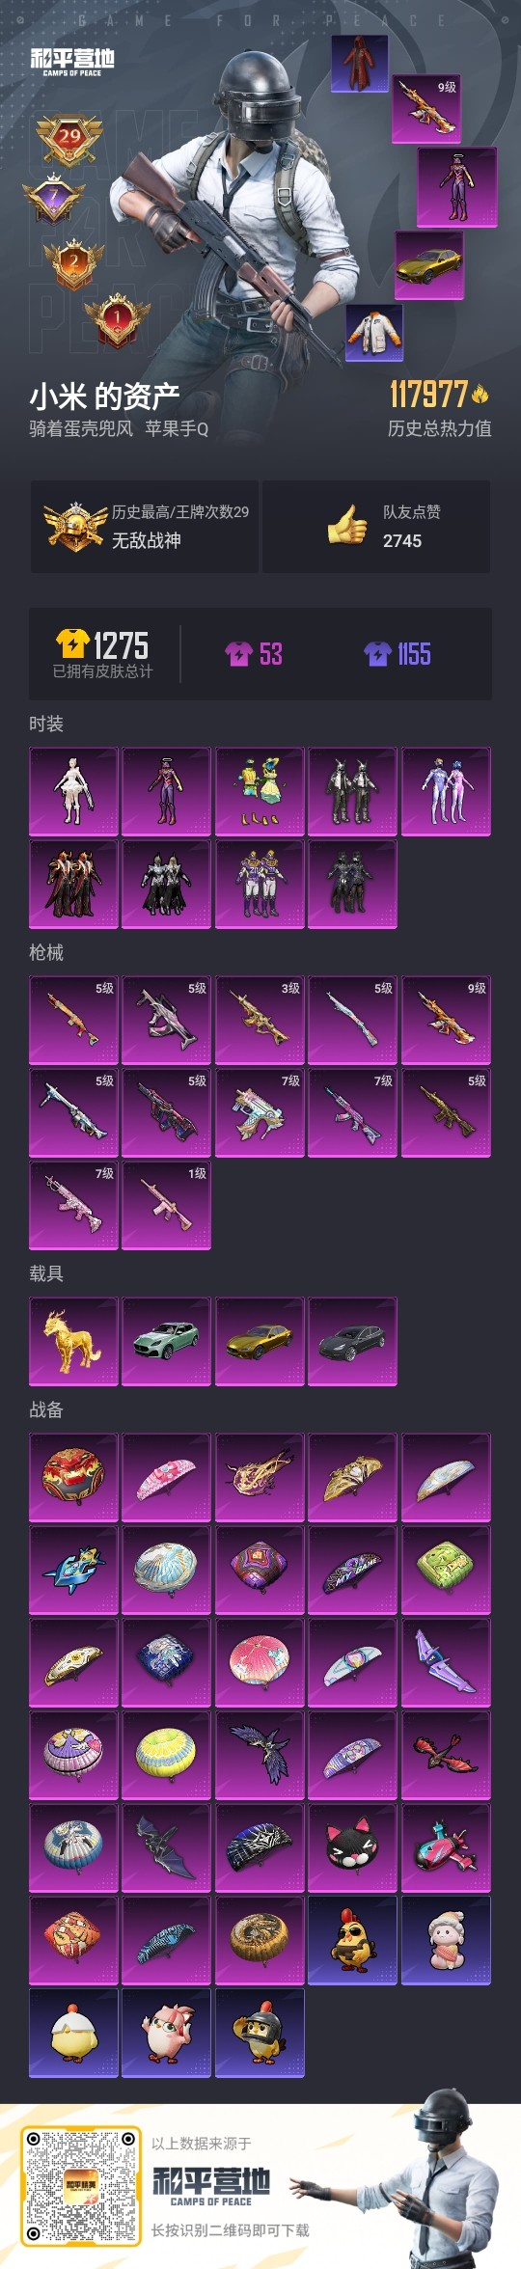This screenshot has width=521, height=2269.
Task: Click the thumbs-up teammate likes icon
Action: click(347, 526)
